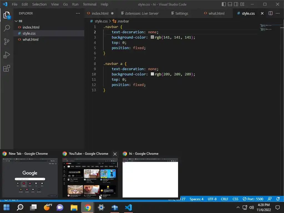Open the Edit menu
Screen dimensions: 284x213
25,4
